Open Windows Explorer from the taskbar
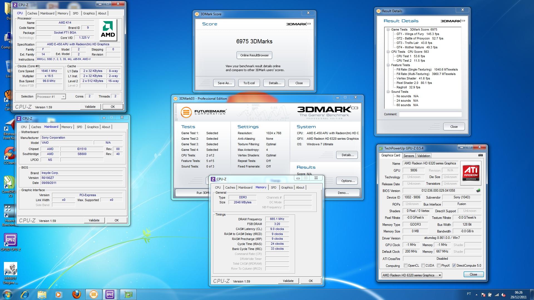534x300 pixels. click(42, 294)
